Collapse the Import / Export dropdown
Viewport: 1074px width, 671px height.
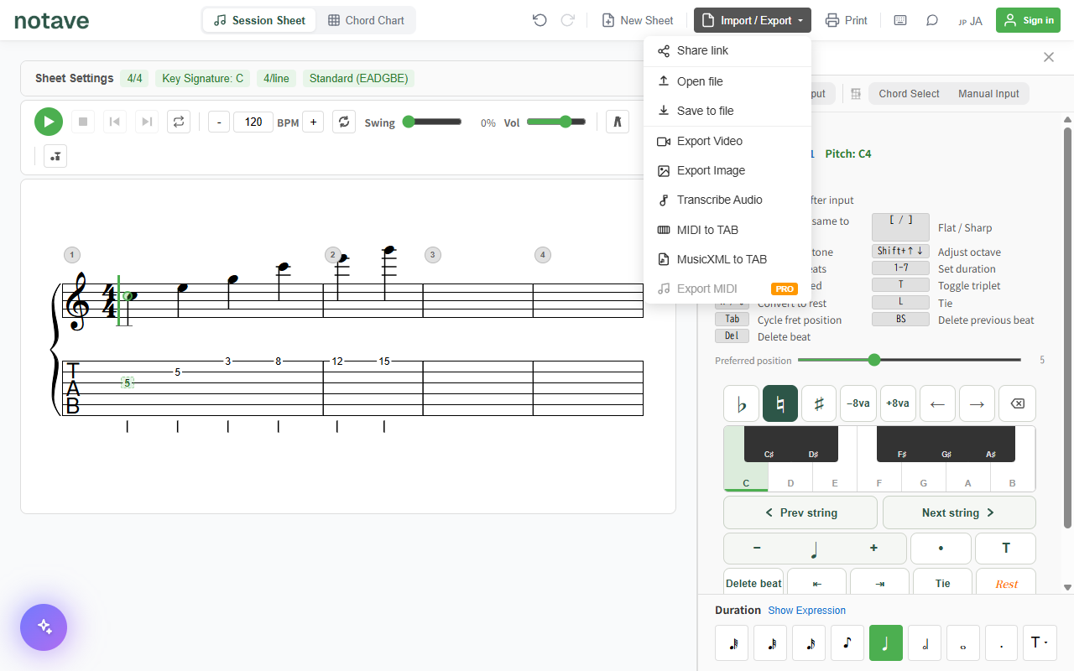753,20
